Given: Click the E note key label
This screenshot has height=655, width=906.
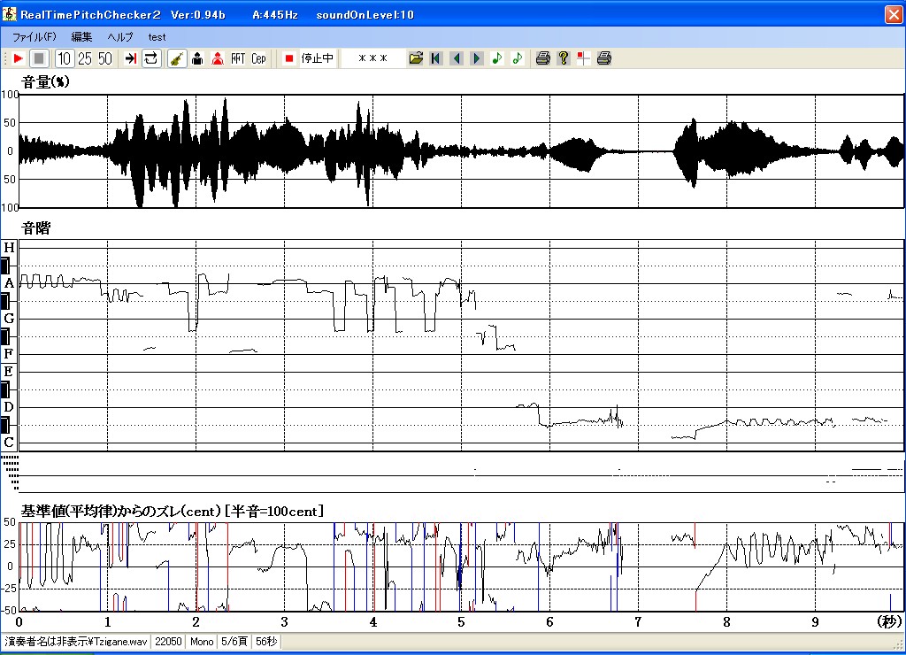Looking at the screenshot, I should 9,371.
